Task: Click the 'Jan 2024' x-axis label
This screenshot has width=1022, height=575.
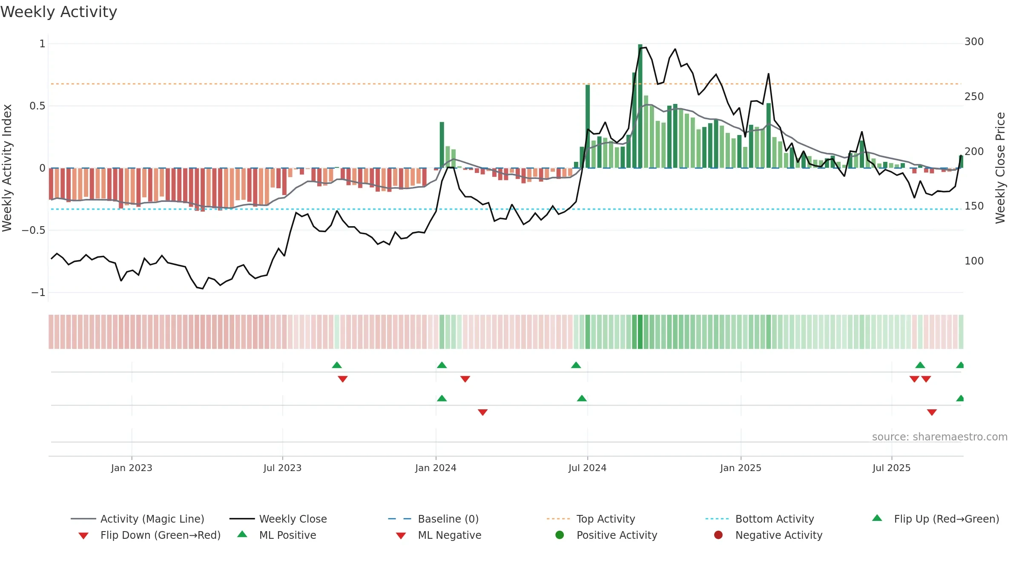Action: coord(436,468)
